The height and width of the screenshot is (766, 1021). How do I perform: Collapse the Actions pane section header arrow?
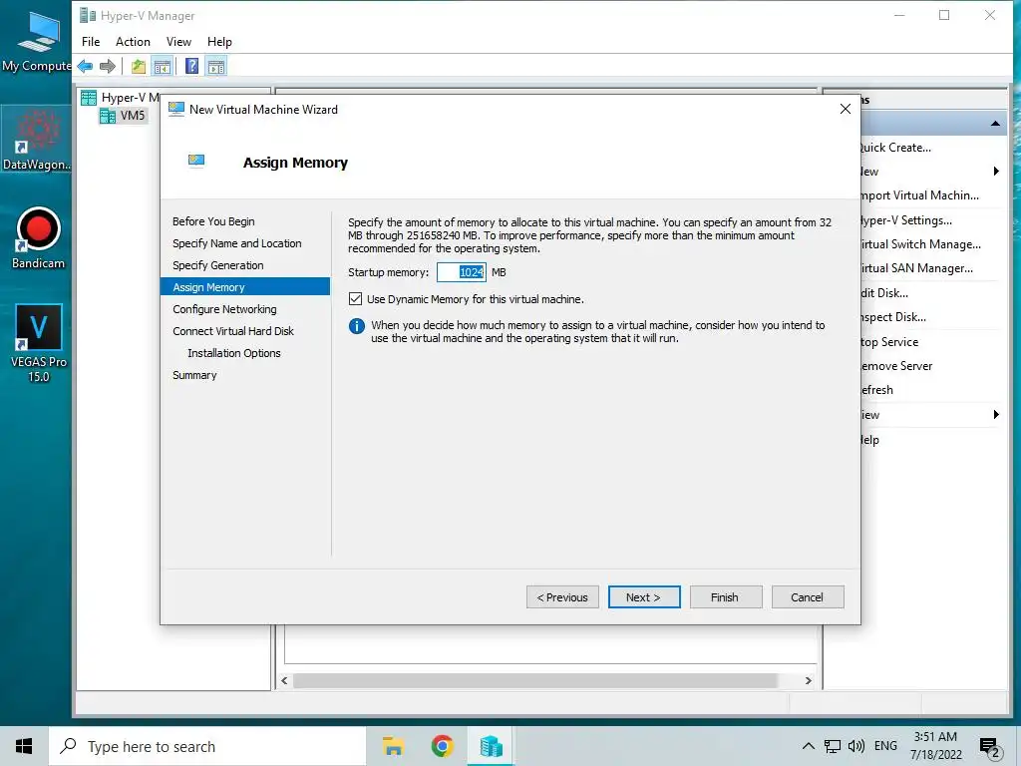996,123
